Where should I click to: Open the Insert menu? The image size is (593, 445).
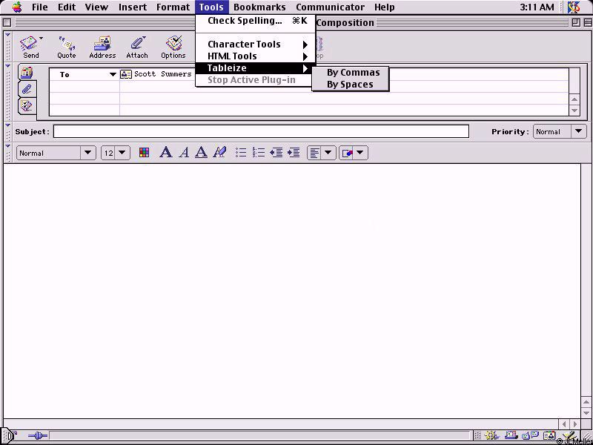133,7
